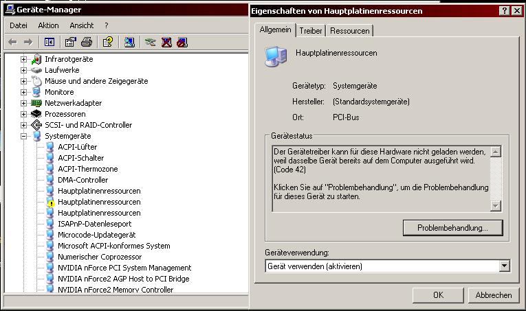Image resolution: width=526 pixels, height=311 pixels.
Task: Scan for hardware changes via toolbar icon
Action: [129, 42]
